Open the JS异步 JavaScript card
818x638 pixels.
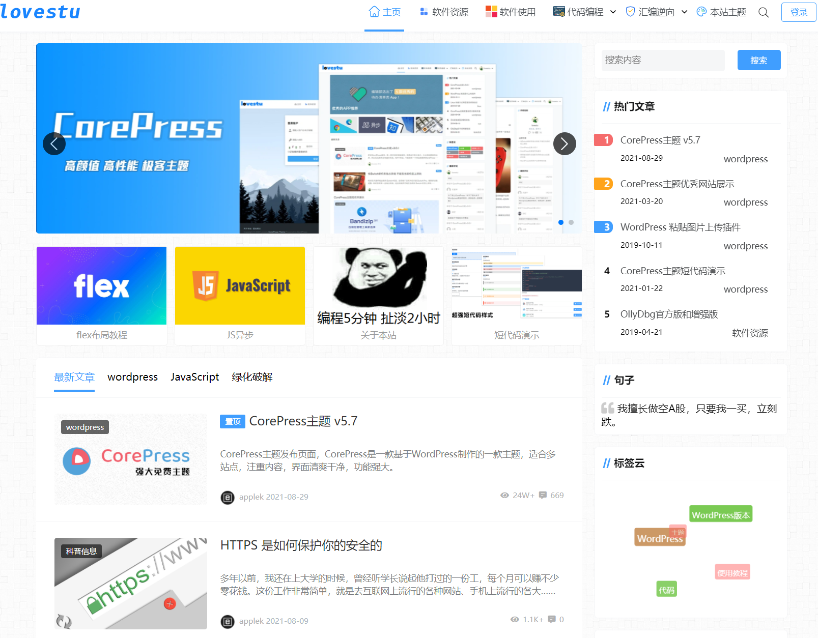[240, 296]
